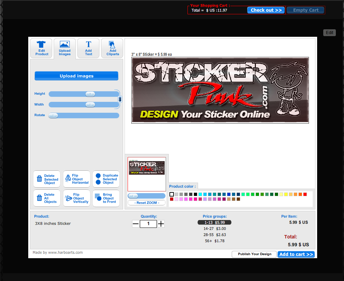Click the Rotate slider handle
This screenshot has width=344, height=281.
click(53, 115)
